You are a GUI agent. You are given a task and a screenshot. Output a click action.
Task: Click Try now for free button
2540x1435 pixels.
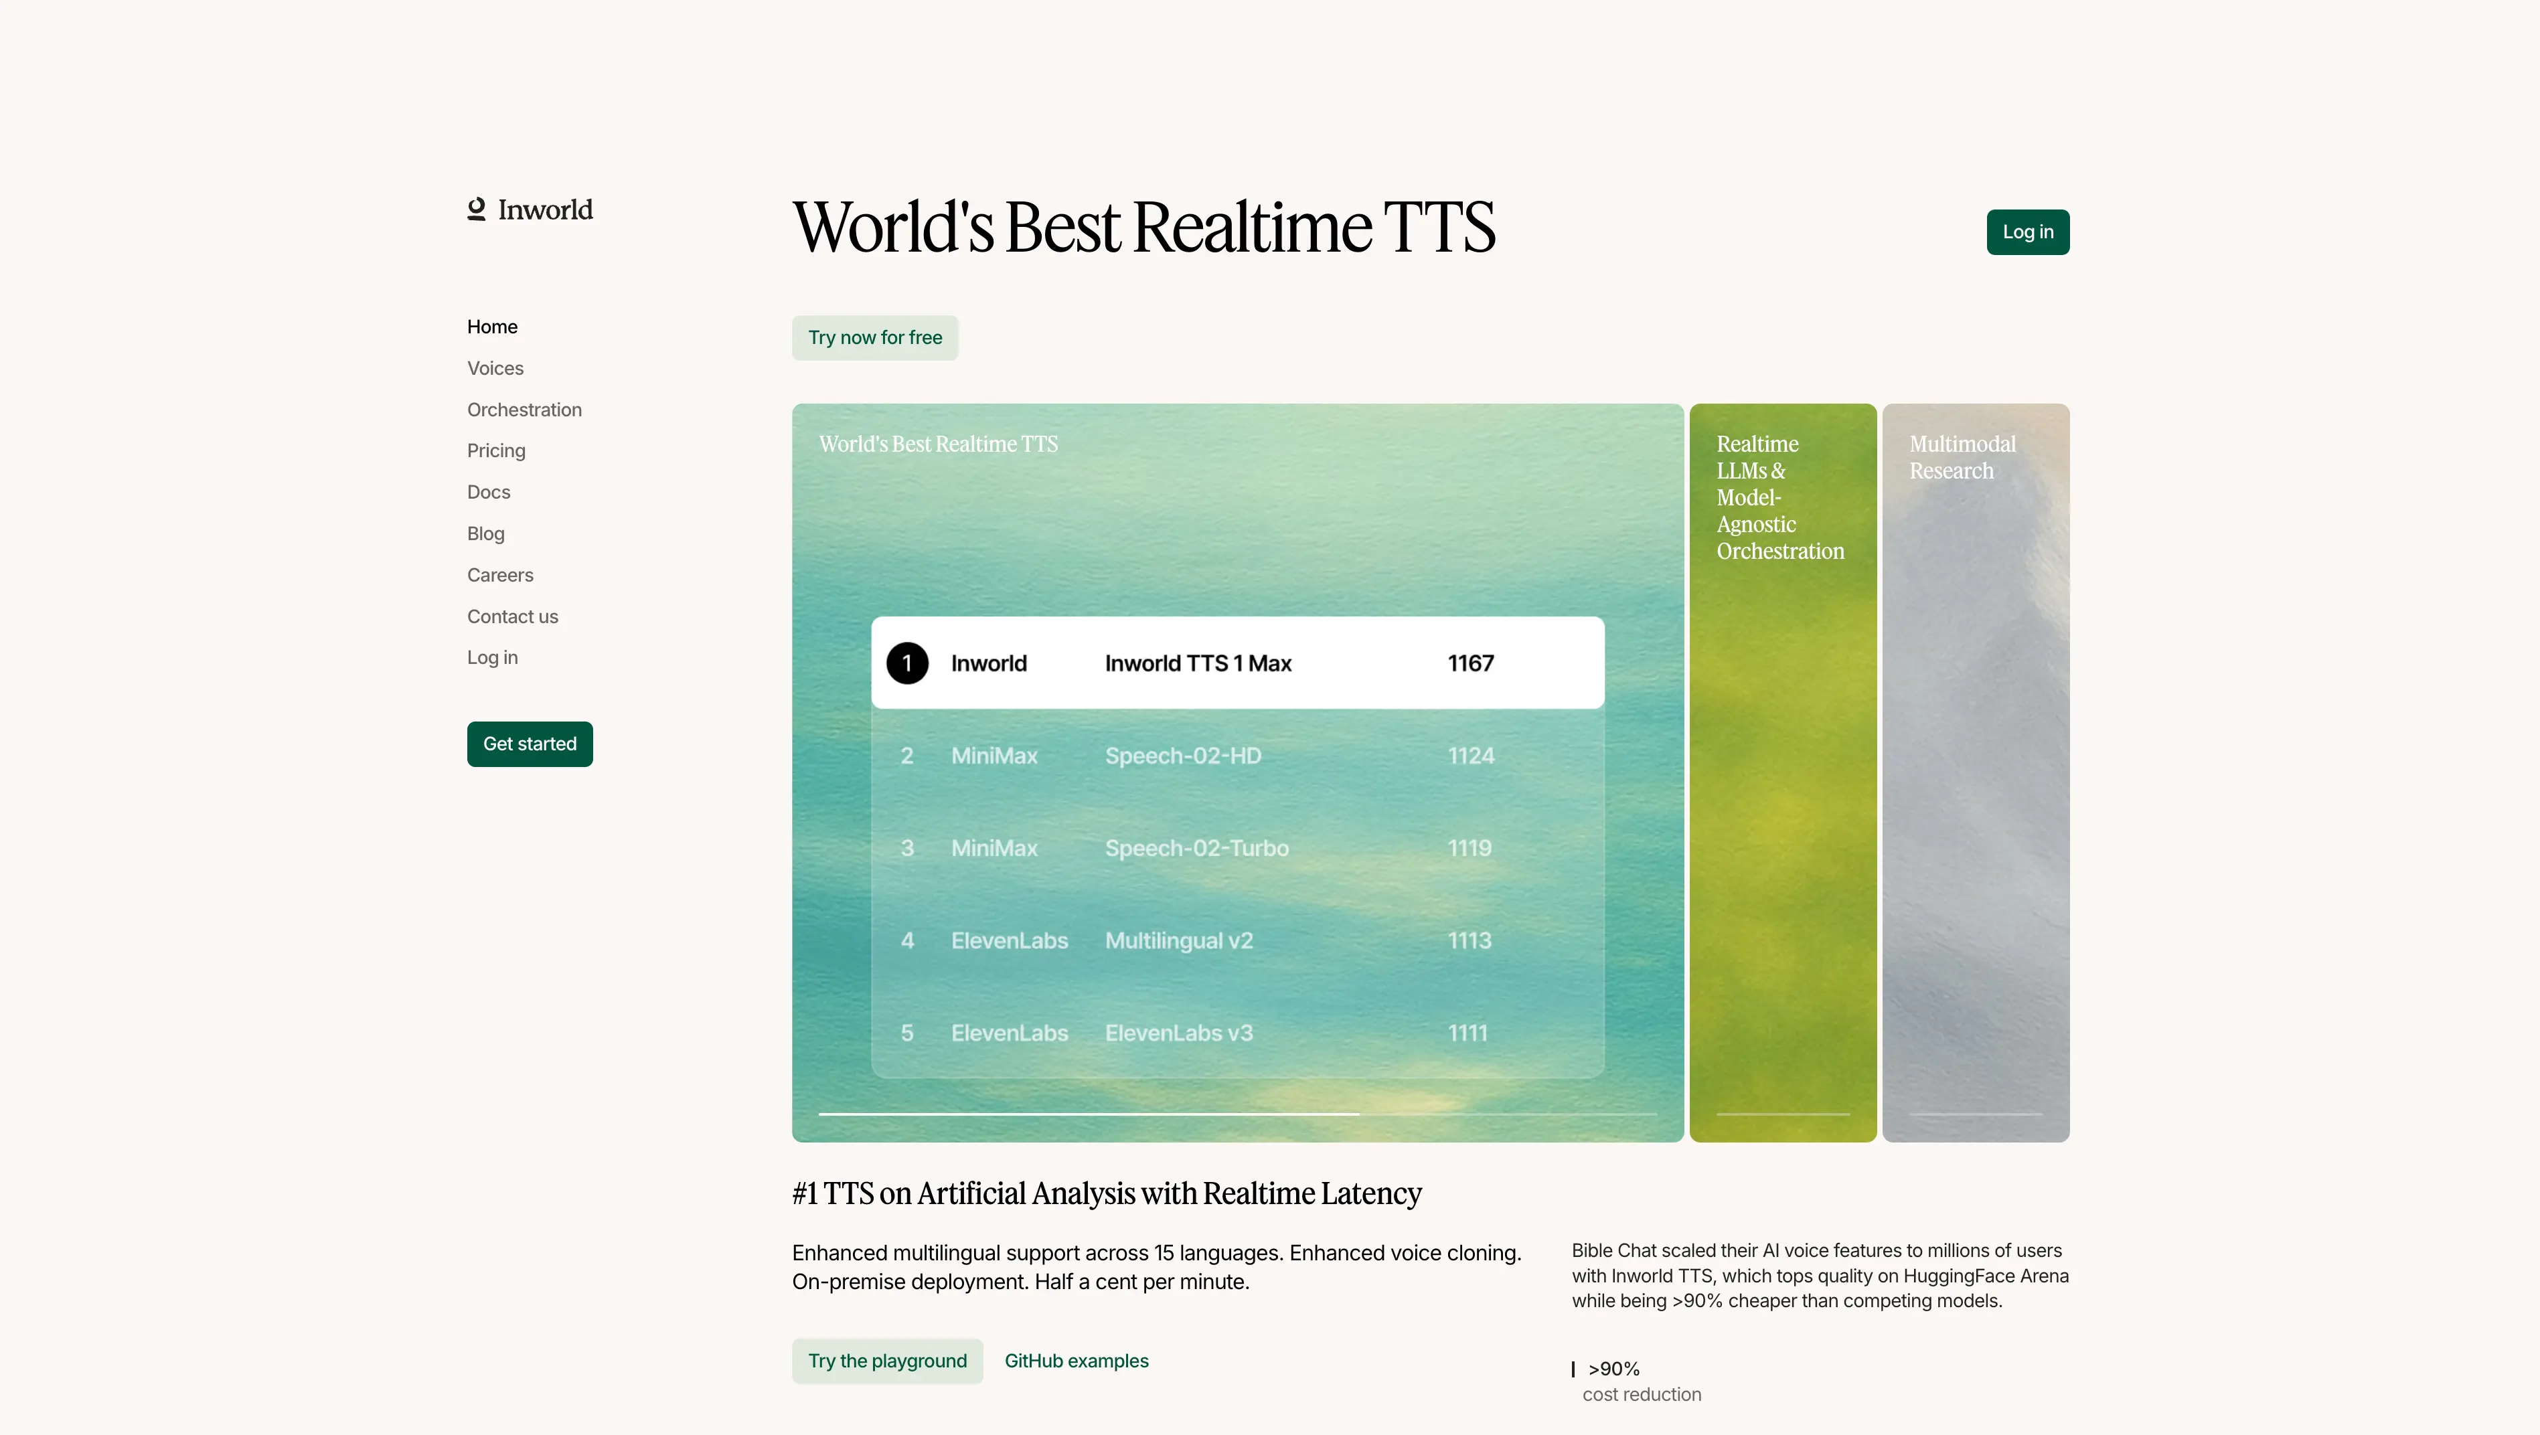[874, 337]
